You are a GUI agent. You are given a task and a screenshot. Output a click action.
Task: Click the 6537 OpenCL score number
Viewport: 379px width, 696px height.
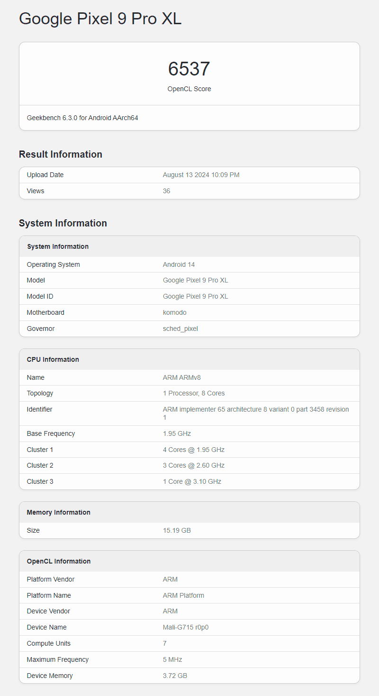[189, 69]
